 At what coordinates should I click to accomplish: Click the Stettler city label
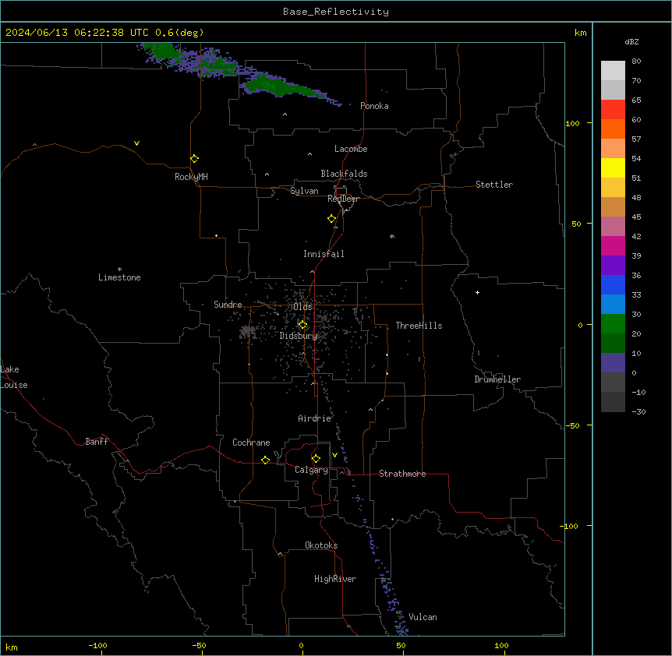point(493,185)
